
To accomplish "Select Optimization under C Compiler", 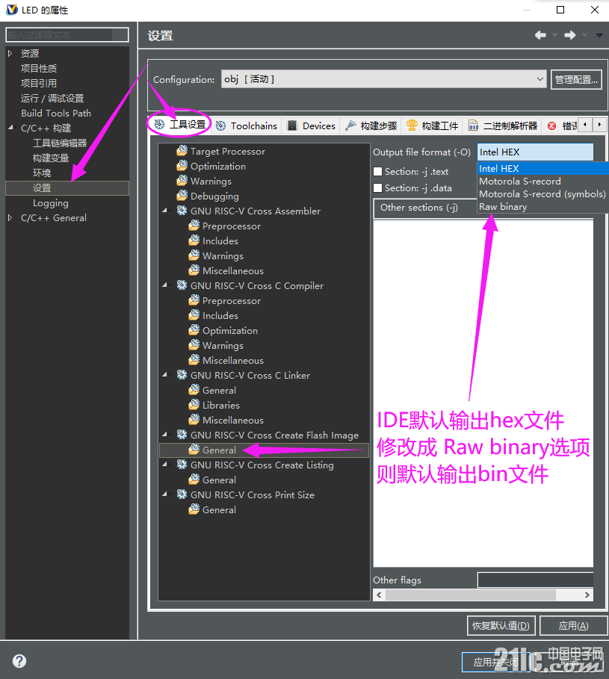I will (230, 330).
